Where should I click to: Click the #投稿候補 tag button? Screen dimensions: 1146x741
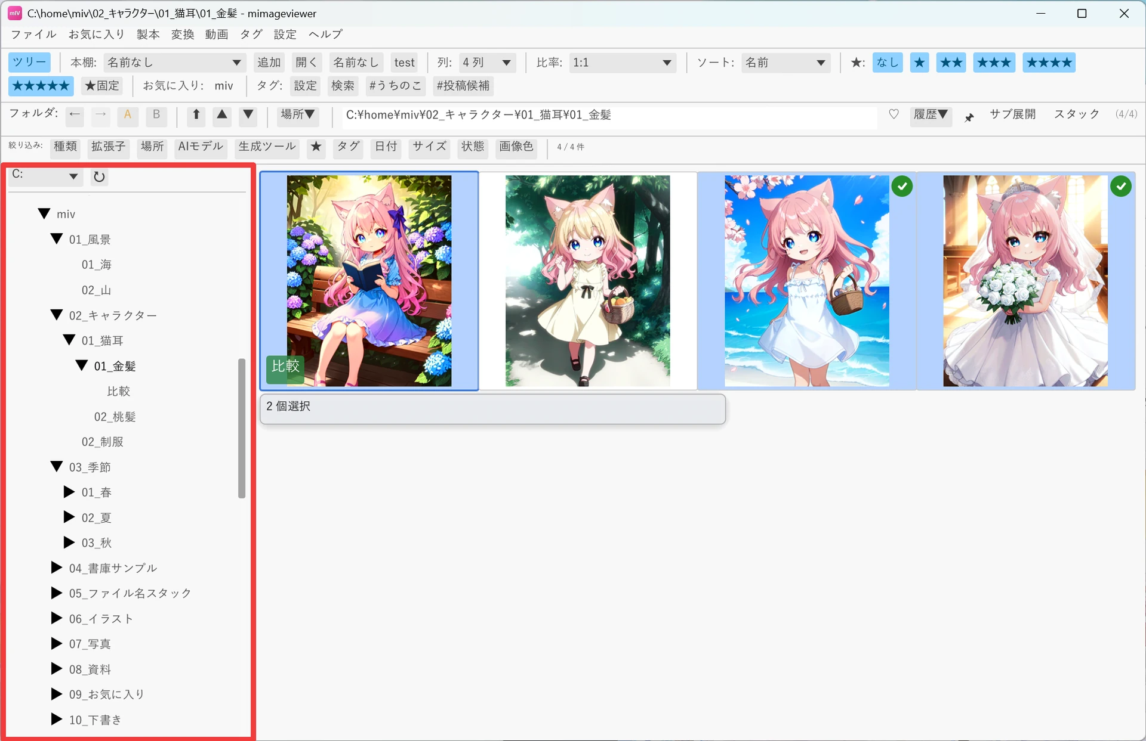(x=463, y=86)
